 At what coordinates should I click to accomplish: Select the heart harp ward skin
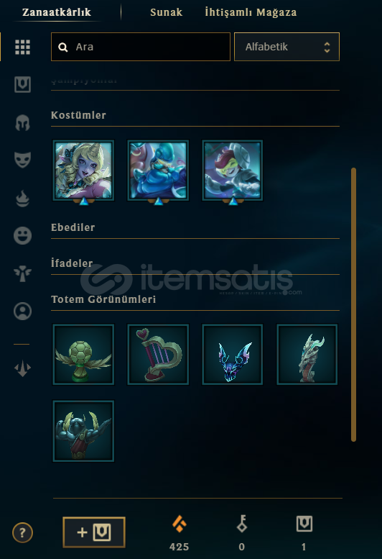[x=158, y=355]
